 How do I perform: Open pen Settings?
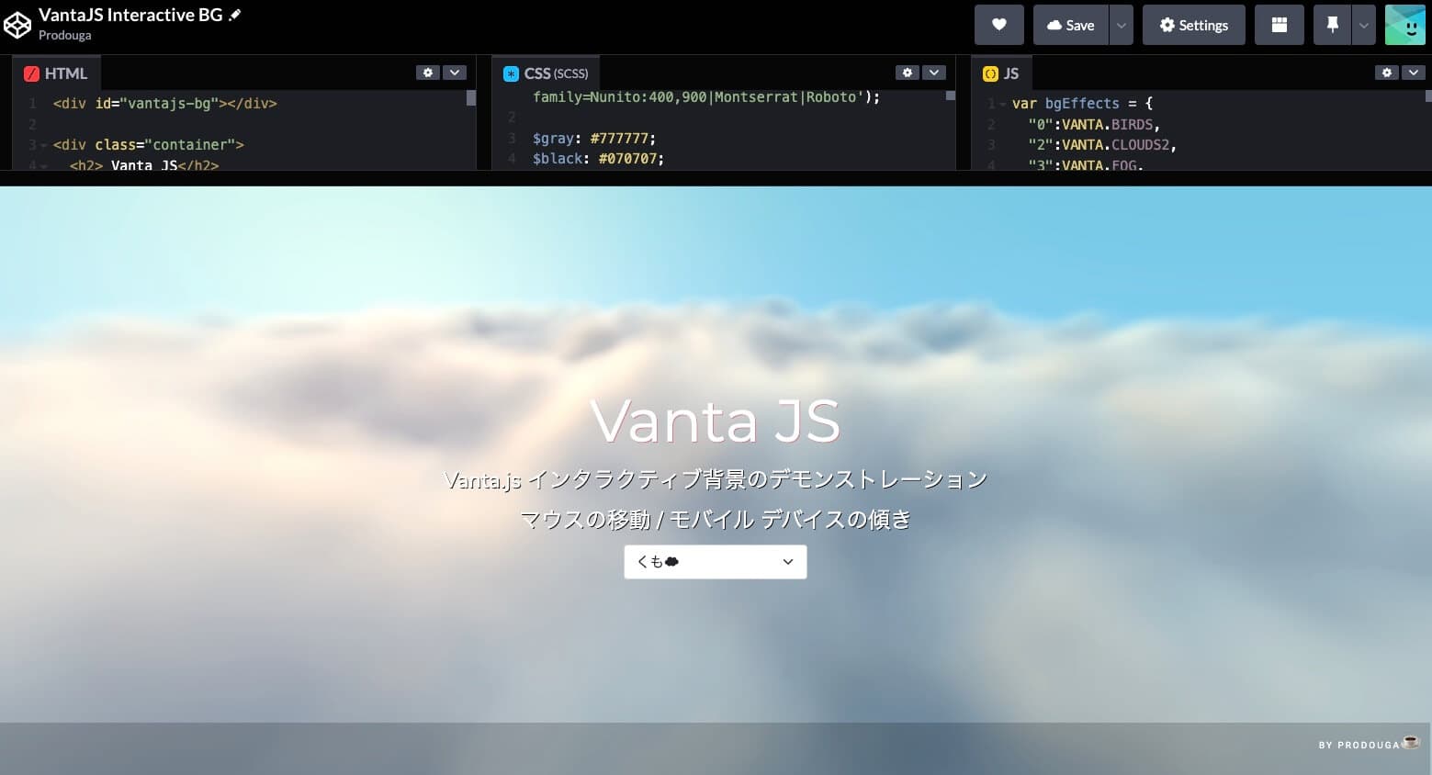1194,25
